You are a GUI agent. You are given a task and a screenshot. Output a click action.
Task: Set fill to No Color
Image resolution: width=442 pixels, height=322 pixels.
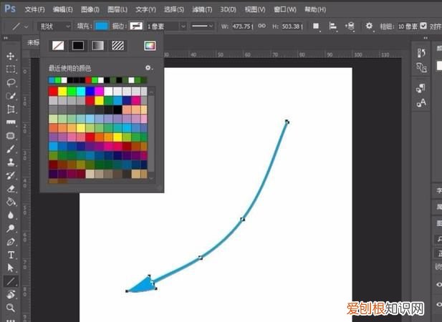[57, 45]
